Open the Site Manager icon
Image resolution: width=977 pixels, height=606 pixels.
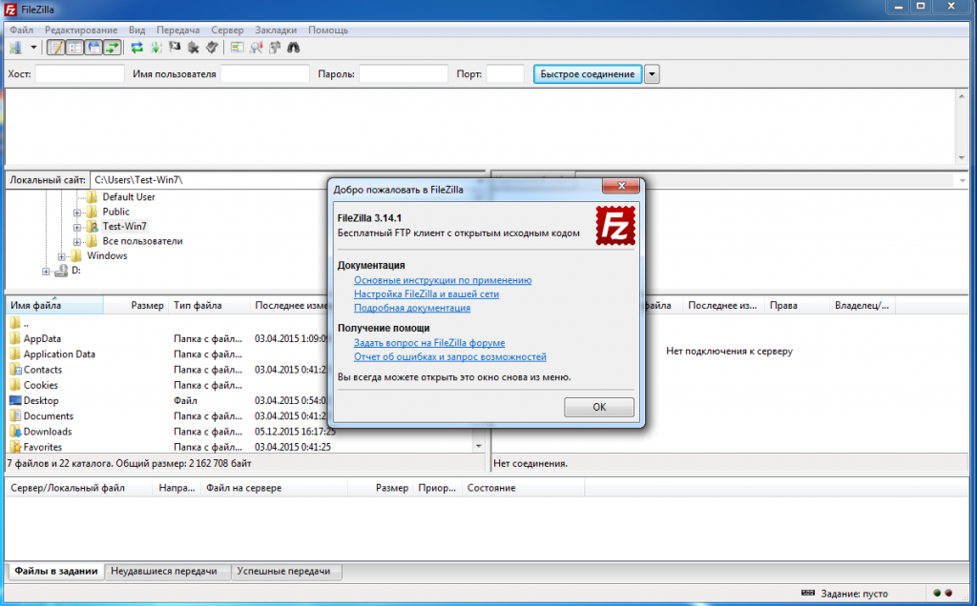click(16, 48)
